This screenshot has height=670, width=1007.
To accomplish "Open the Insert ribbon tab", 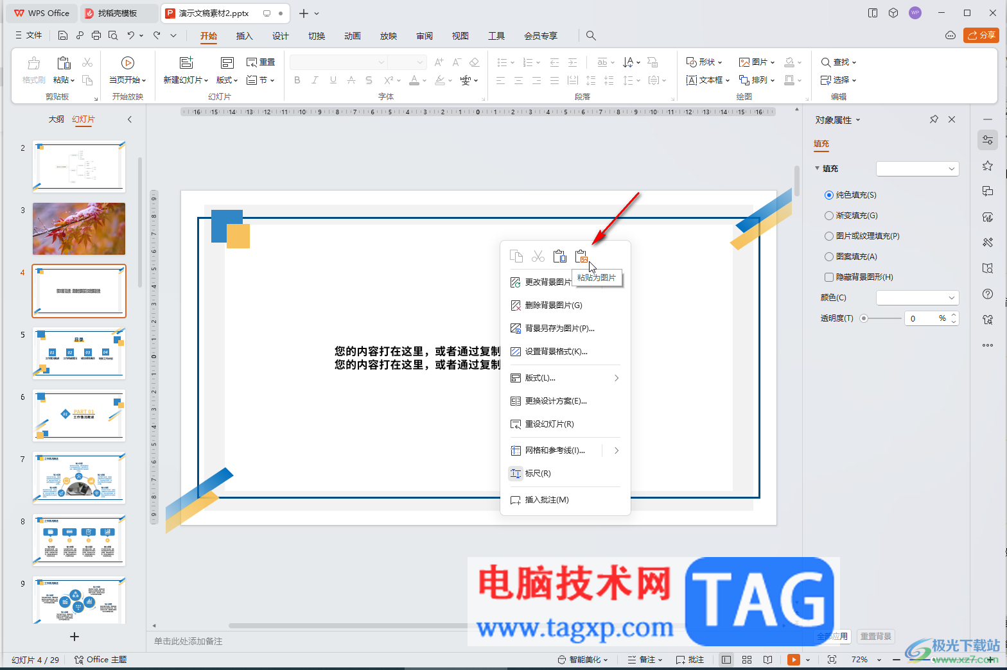I will 245,36.
